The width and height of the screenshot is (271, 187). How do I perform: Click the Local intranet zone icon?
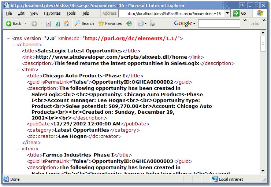click(215, 179)
